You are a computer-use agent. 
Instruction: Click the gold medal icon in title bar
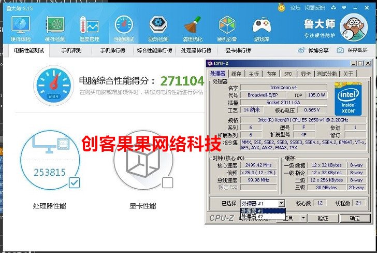(x=281, y=8)
